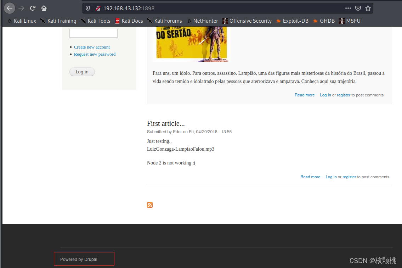Click the text LuizGonzaga-LampiaoFalou.mp3

pos(181,149)
